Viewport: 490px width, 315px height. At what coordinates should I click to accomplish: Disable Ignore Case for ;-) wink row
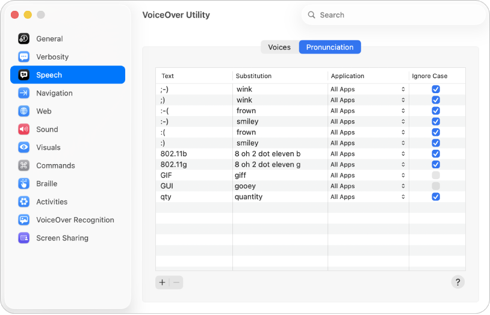436,89
